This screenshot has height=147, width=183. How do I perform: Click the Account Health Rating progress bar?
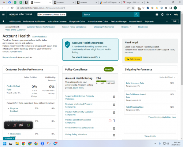click(x=105, y=81)
